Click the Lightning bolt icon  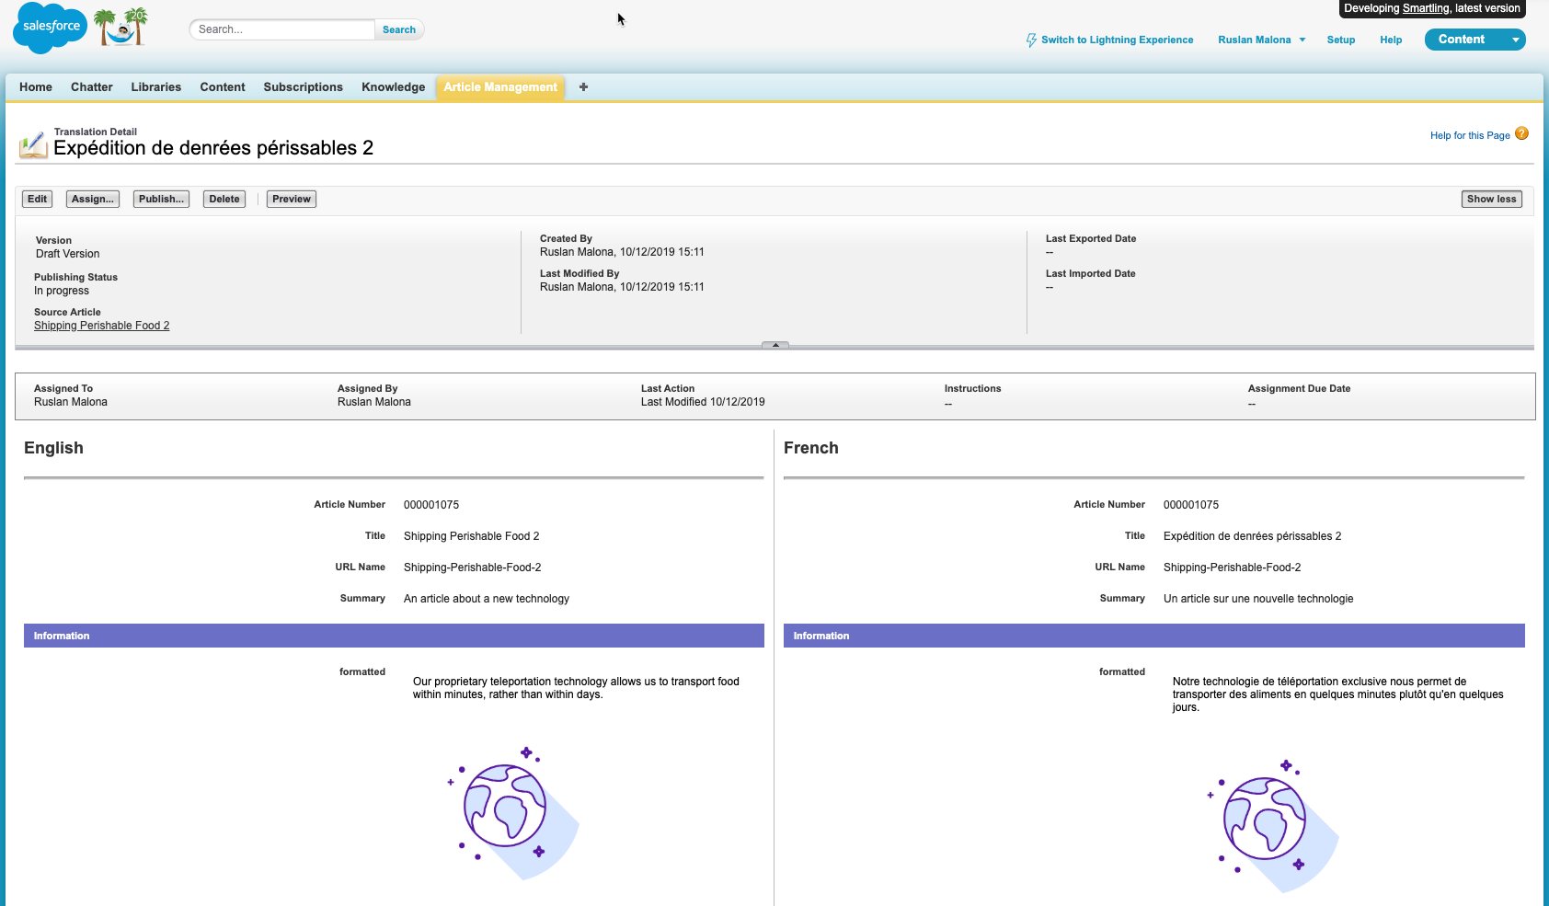(x=1031, y=40)
